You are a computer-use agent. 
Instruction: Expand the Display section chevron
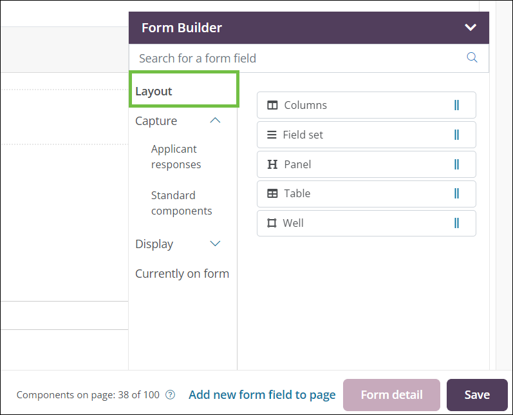[216, 244]
